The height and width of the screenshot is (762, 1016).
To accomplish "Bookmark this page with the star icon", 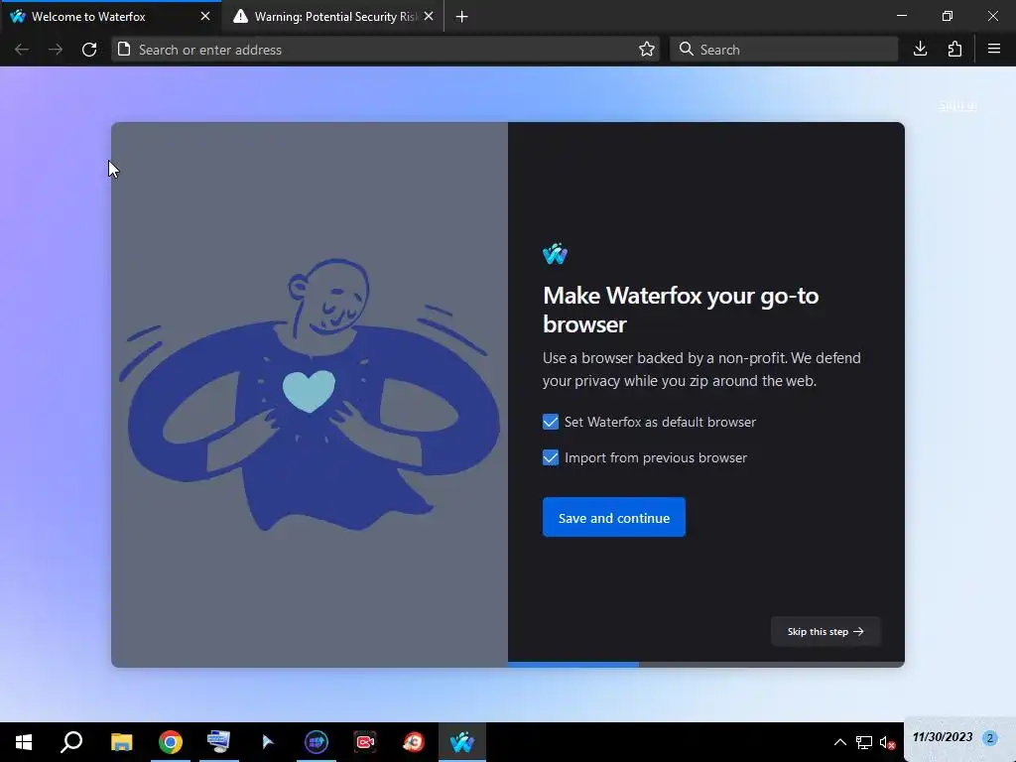I will (646, 50).
